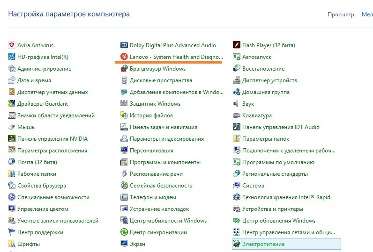Image resolution: width=373 pixels, height=252 pixels.
Task: Open Шрифты fonts folder
Action: (x=29, y=244)
